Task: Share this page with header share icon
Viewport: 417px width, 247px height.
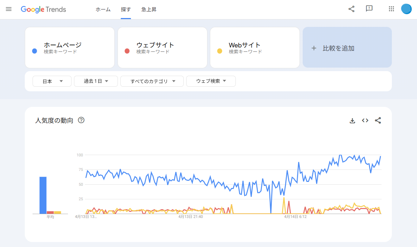Action: (x=351, y=9)
